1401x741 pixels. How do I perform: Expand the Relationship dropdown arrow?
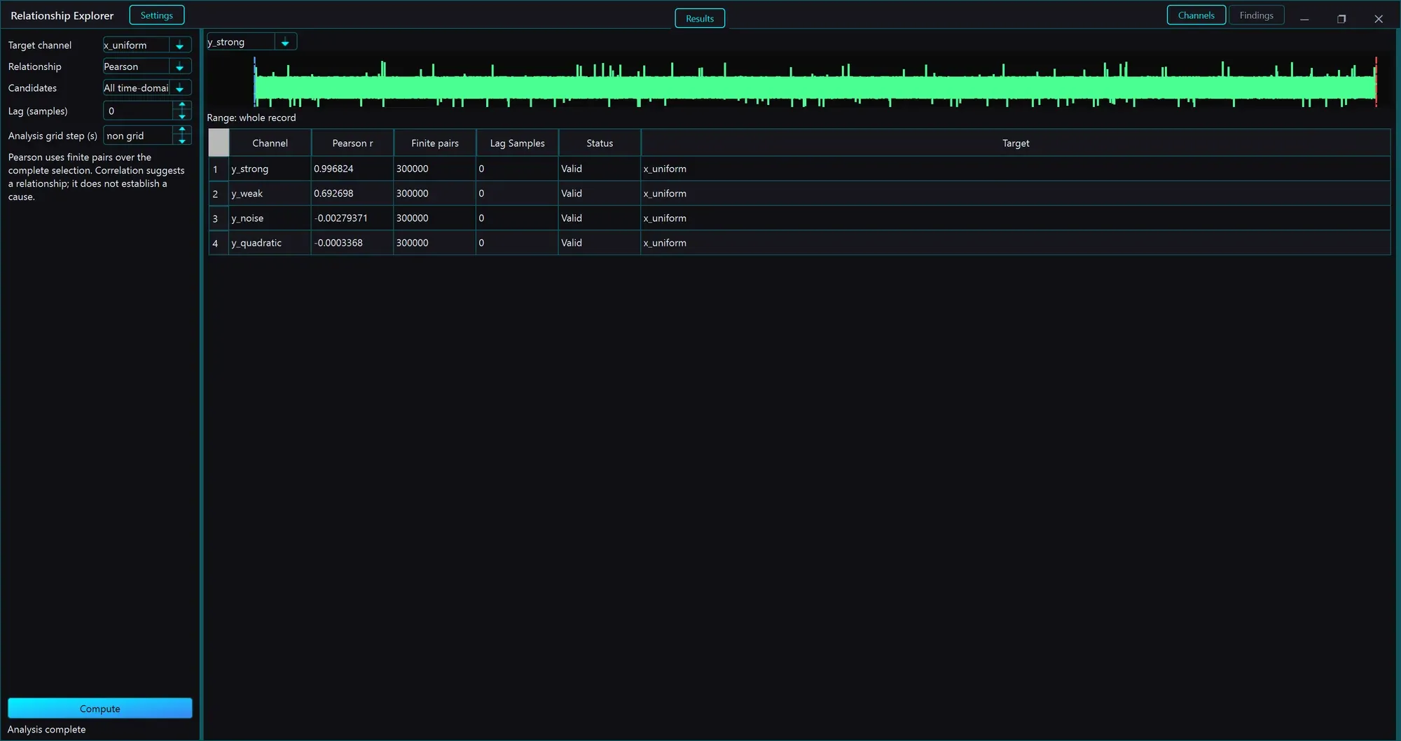[x=180, y=66]
